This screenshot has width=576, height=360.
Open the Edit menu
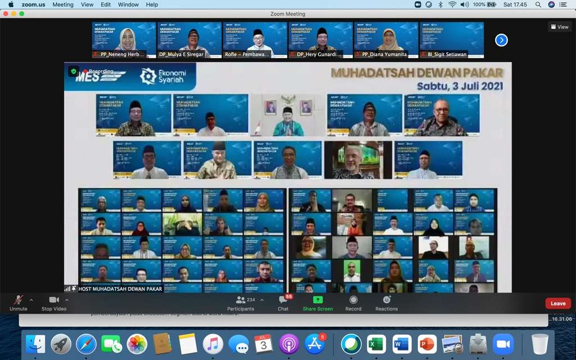[x=106, y=4]
